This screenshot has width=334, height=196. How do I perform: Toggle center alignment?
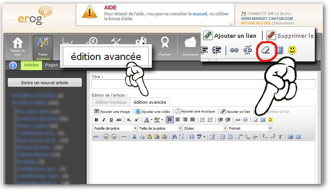point(178,120)
